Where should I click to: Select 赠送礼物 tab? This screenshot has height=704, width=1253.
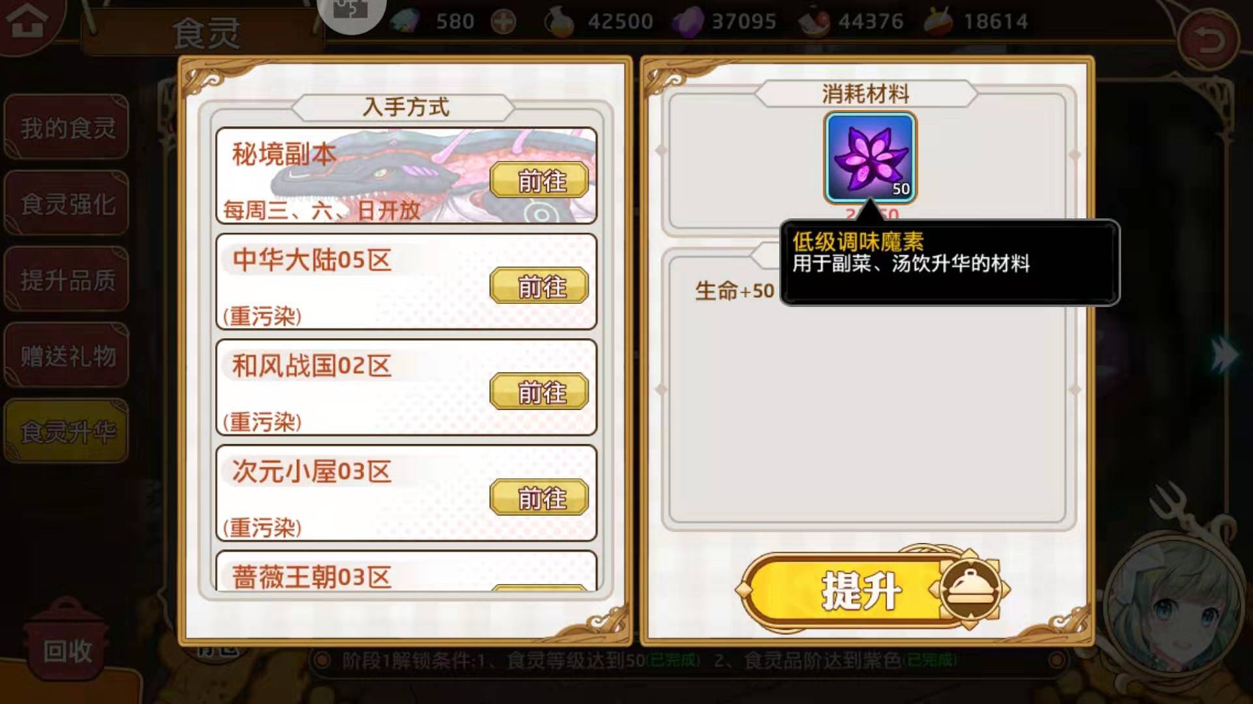pyautogui.click(x=67, y=356)
